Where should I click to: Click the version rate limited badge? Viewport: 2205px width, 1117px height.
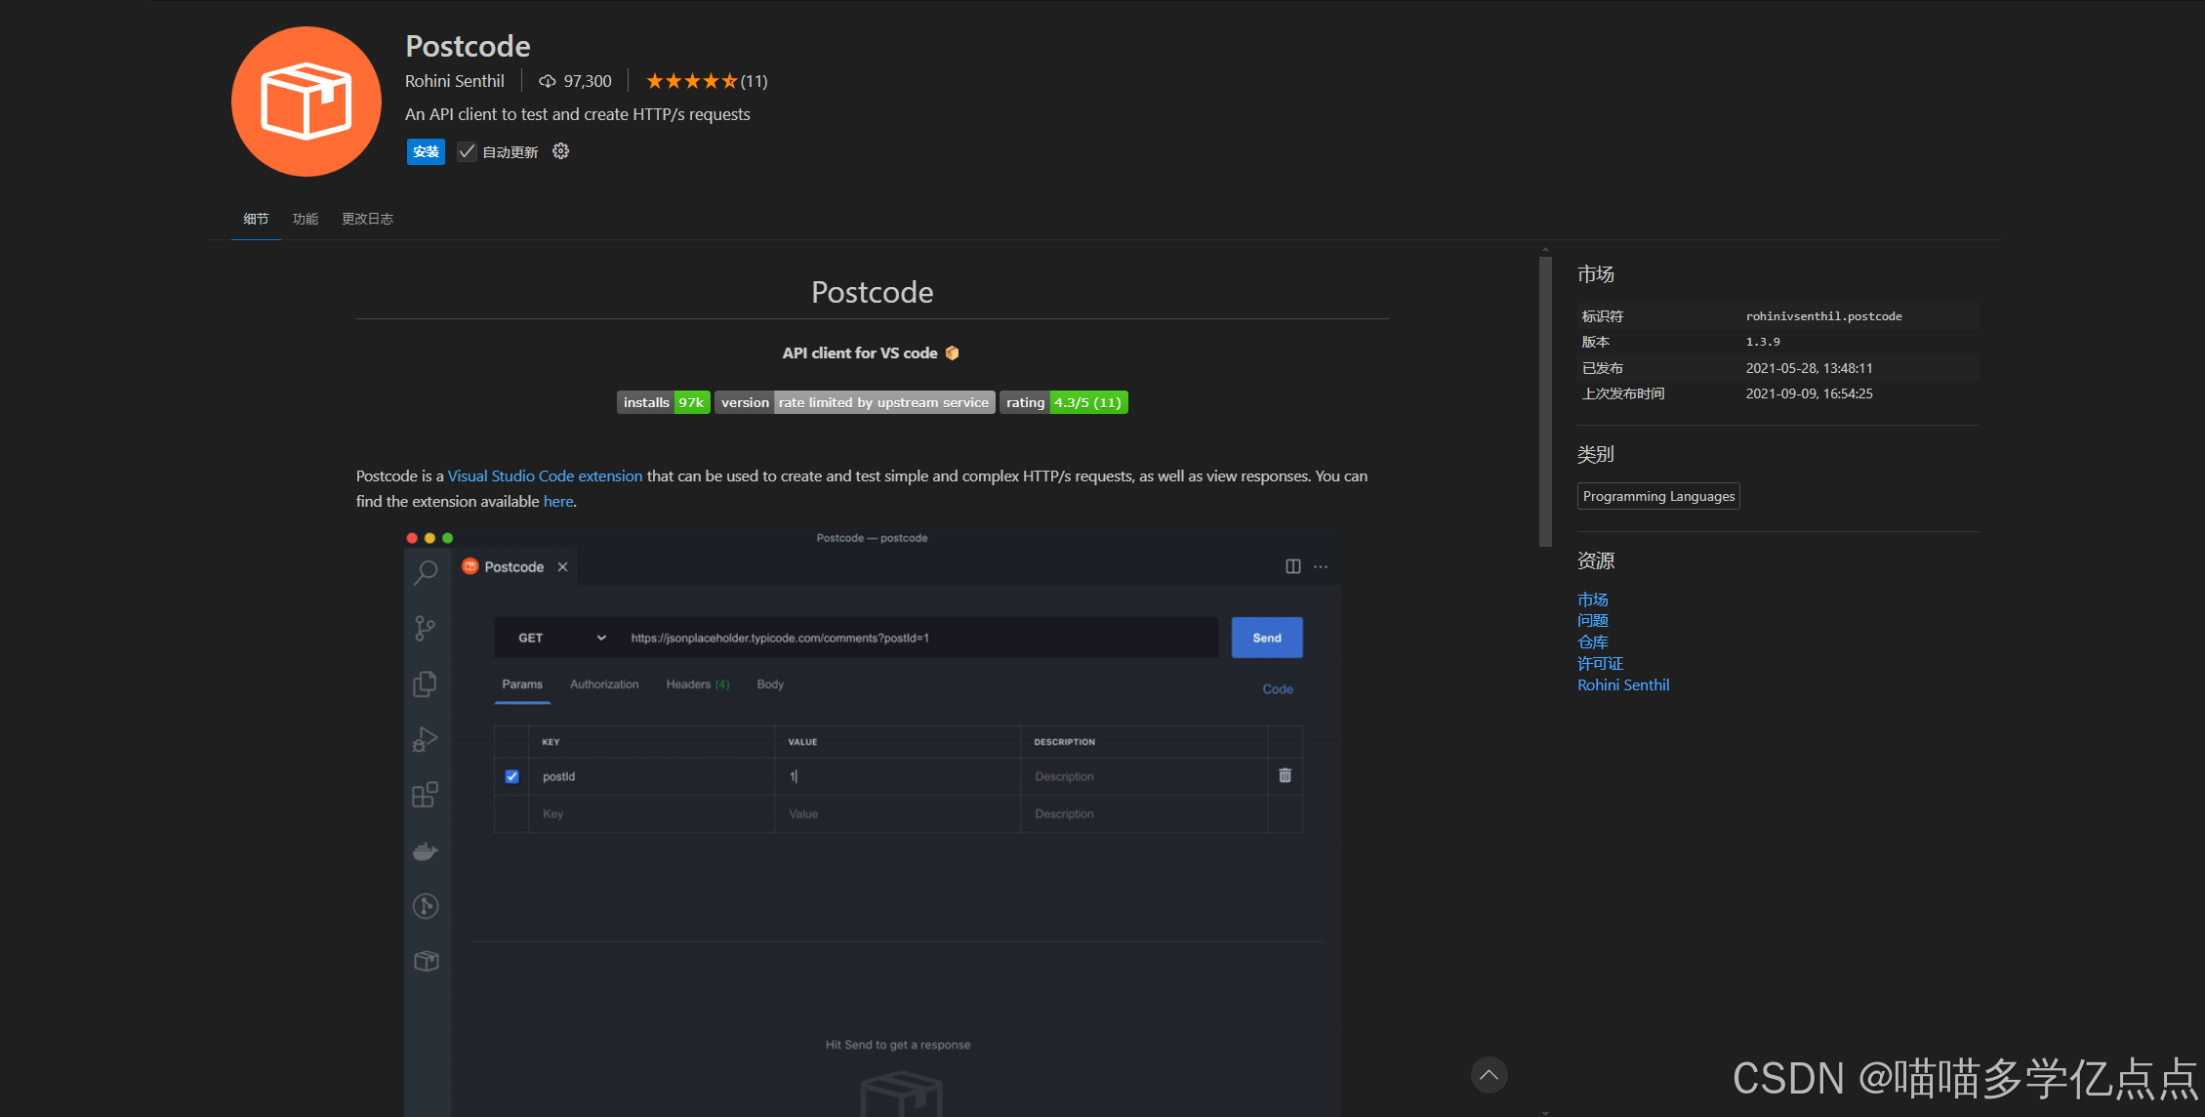[x=855, y=402]
